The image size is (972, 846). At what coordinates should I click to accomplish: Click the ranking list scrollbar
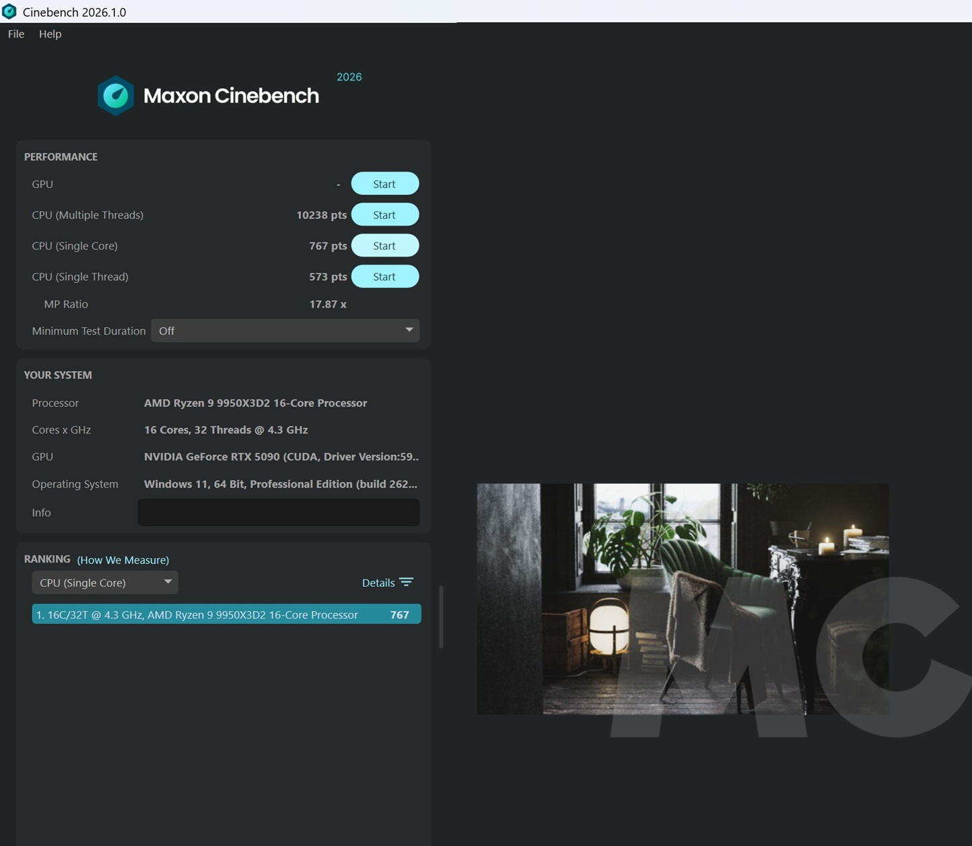[441, 616]
